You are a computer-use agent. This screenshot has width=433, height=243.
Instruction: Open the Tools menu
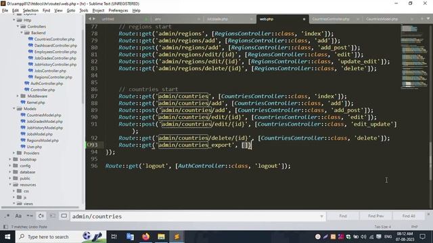[x=84, y=11]
